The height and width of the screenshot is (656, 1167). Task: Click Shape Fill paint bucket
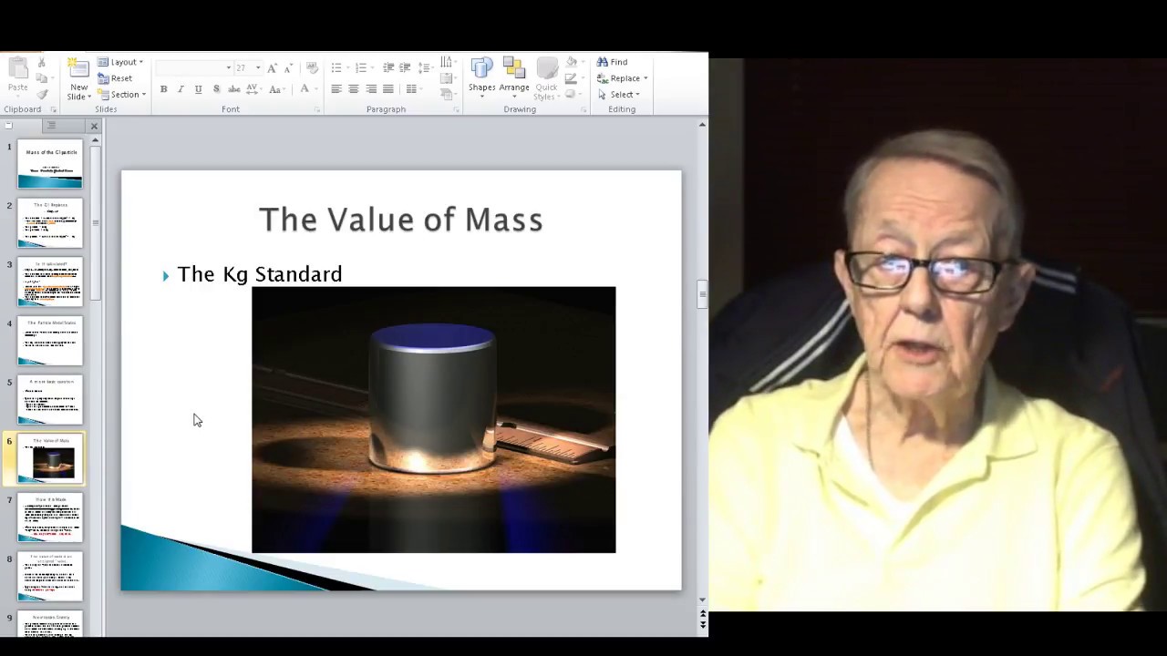(x=573, y=63)
